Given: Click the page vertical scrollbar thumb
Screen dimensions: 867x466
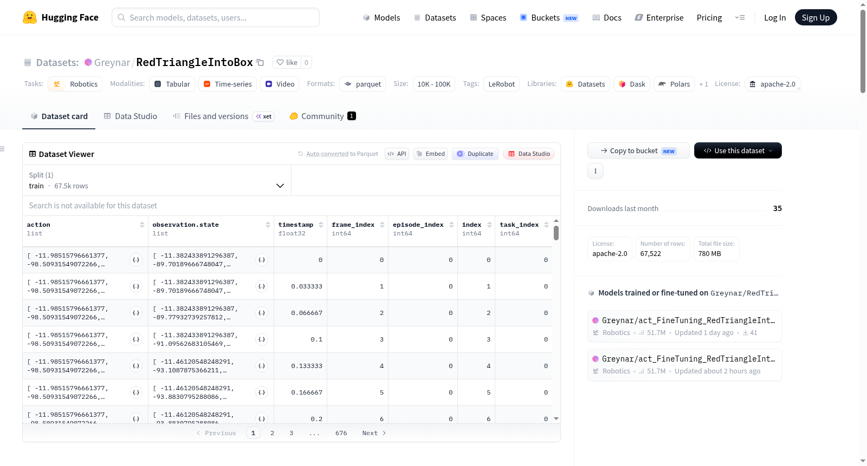Looking at the screenshot, I should (x=863, y=51).
